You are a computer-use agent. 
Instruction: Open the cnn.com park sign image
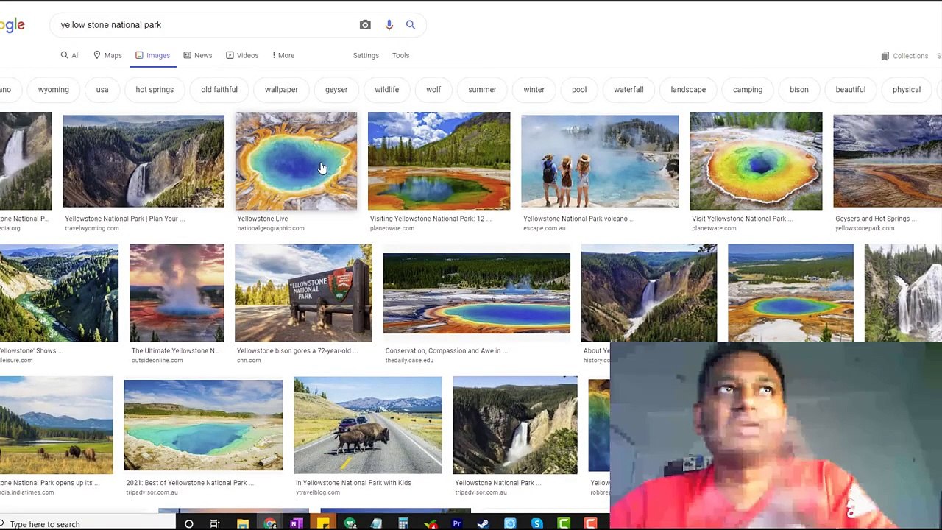pyautogui.click(x=303, y=293)
